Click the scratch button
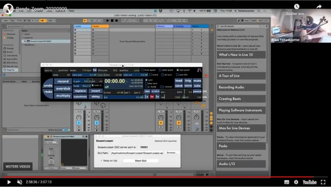 [x=156, y=91]
